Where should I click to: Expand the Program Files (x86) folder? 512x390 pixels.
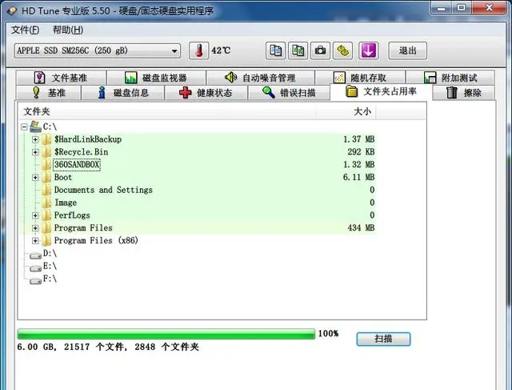coord(35,241)
